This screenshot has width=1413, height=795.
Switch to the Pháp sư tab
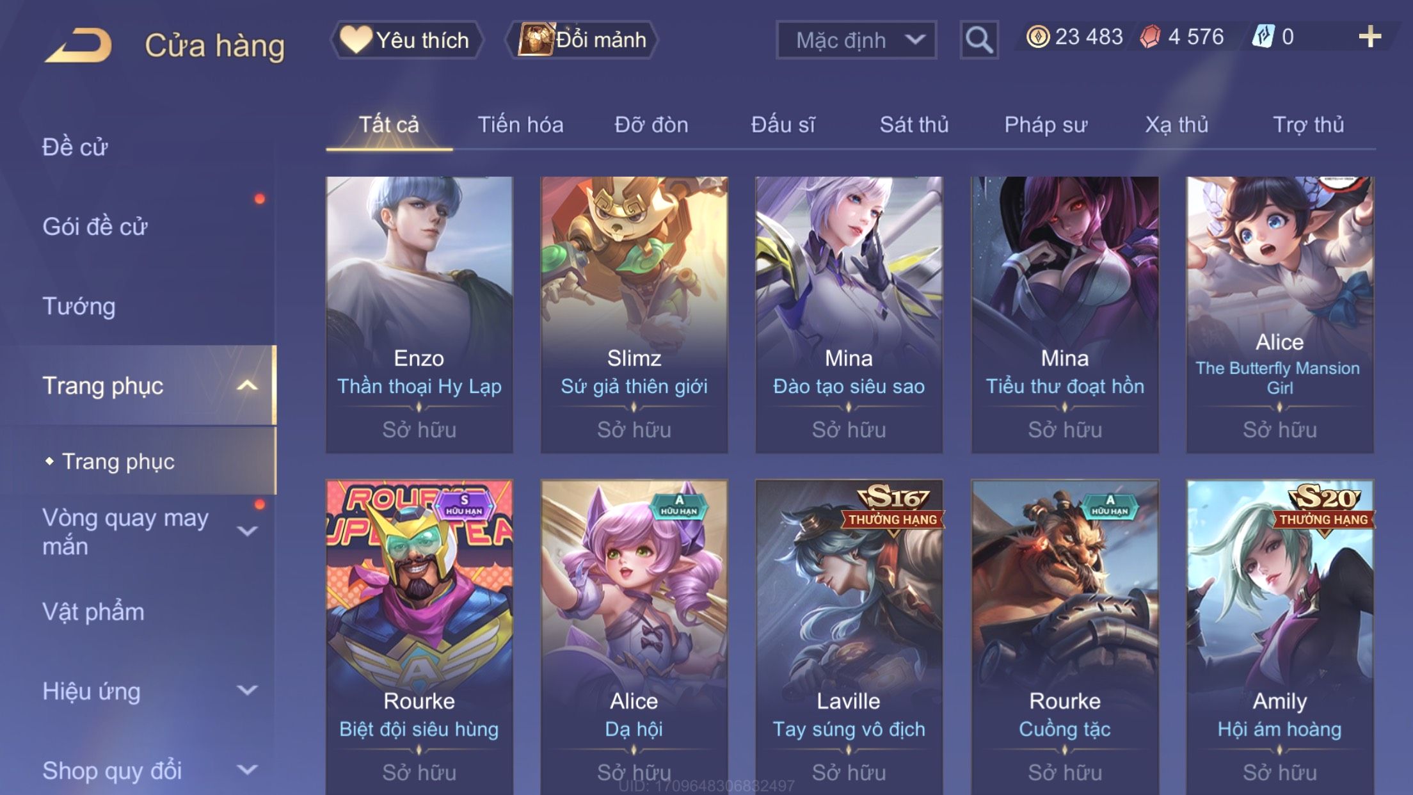click(x=1046, y=125)
